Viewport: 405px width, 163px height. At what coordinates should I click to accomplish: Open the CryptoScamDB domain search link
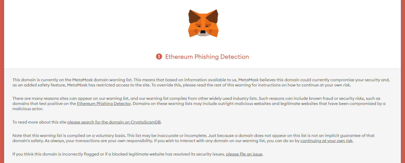[114, 122]
